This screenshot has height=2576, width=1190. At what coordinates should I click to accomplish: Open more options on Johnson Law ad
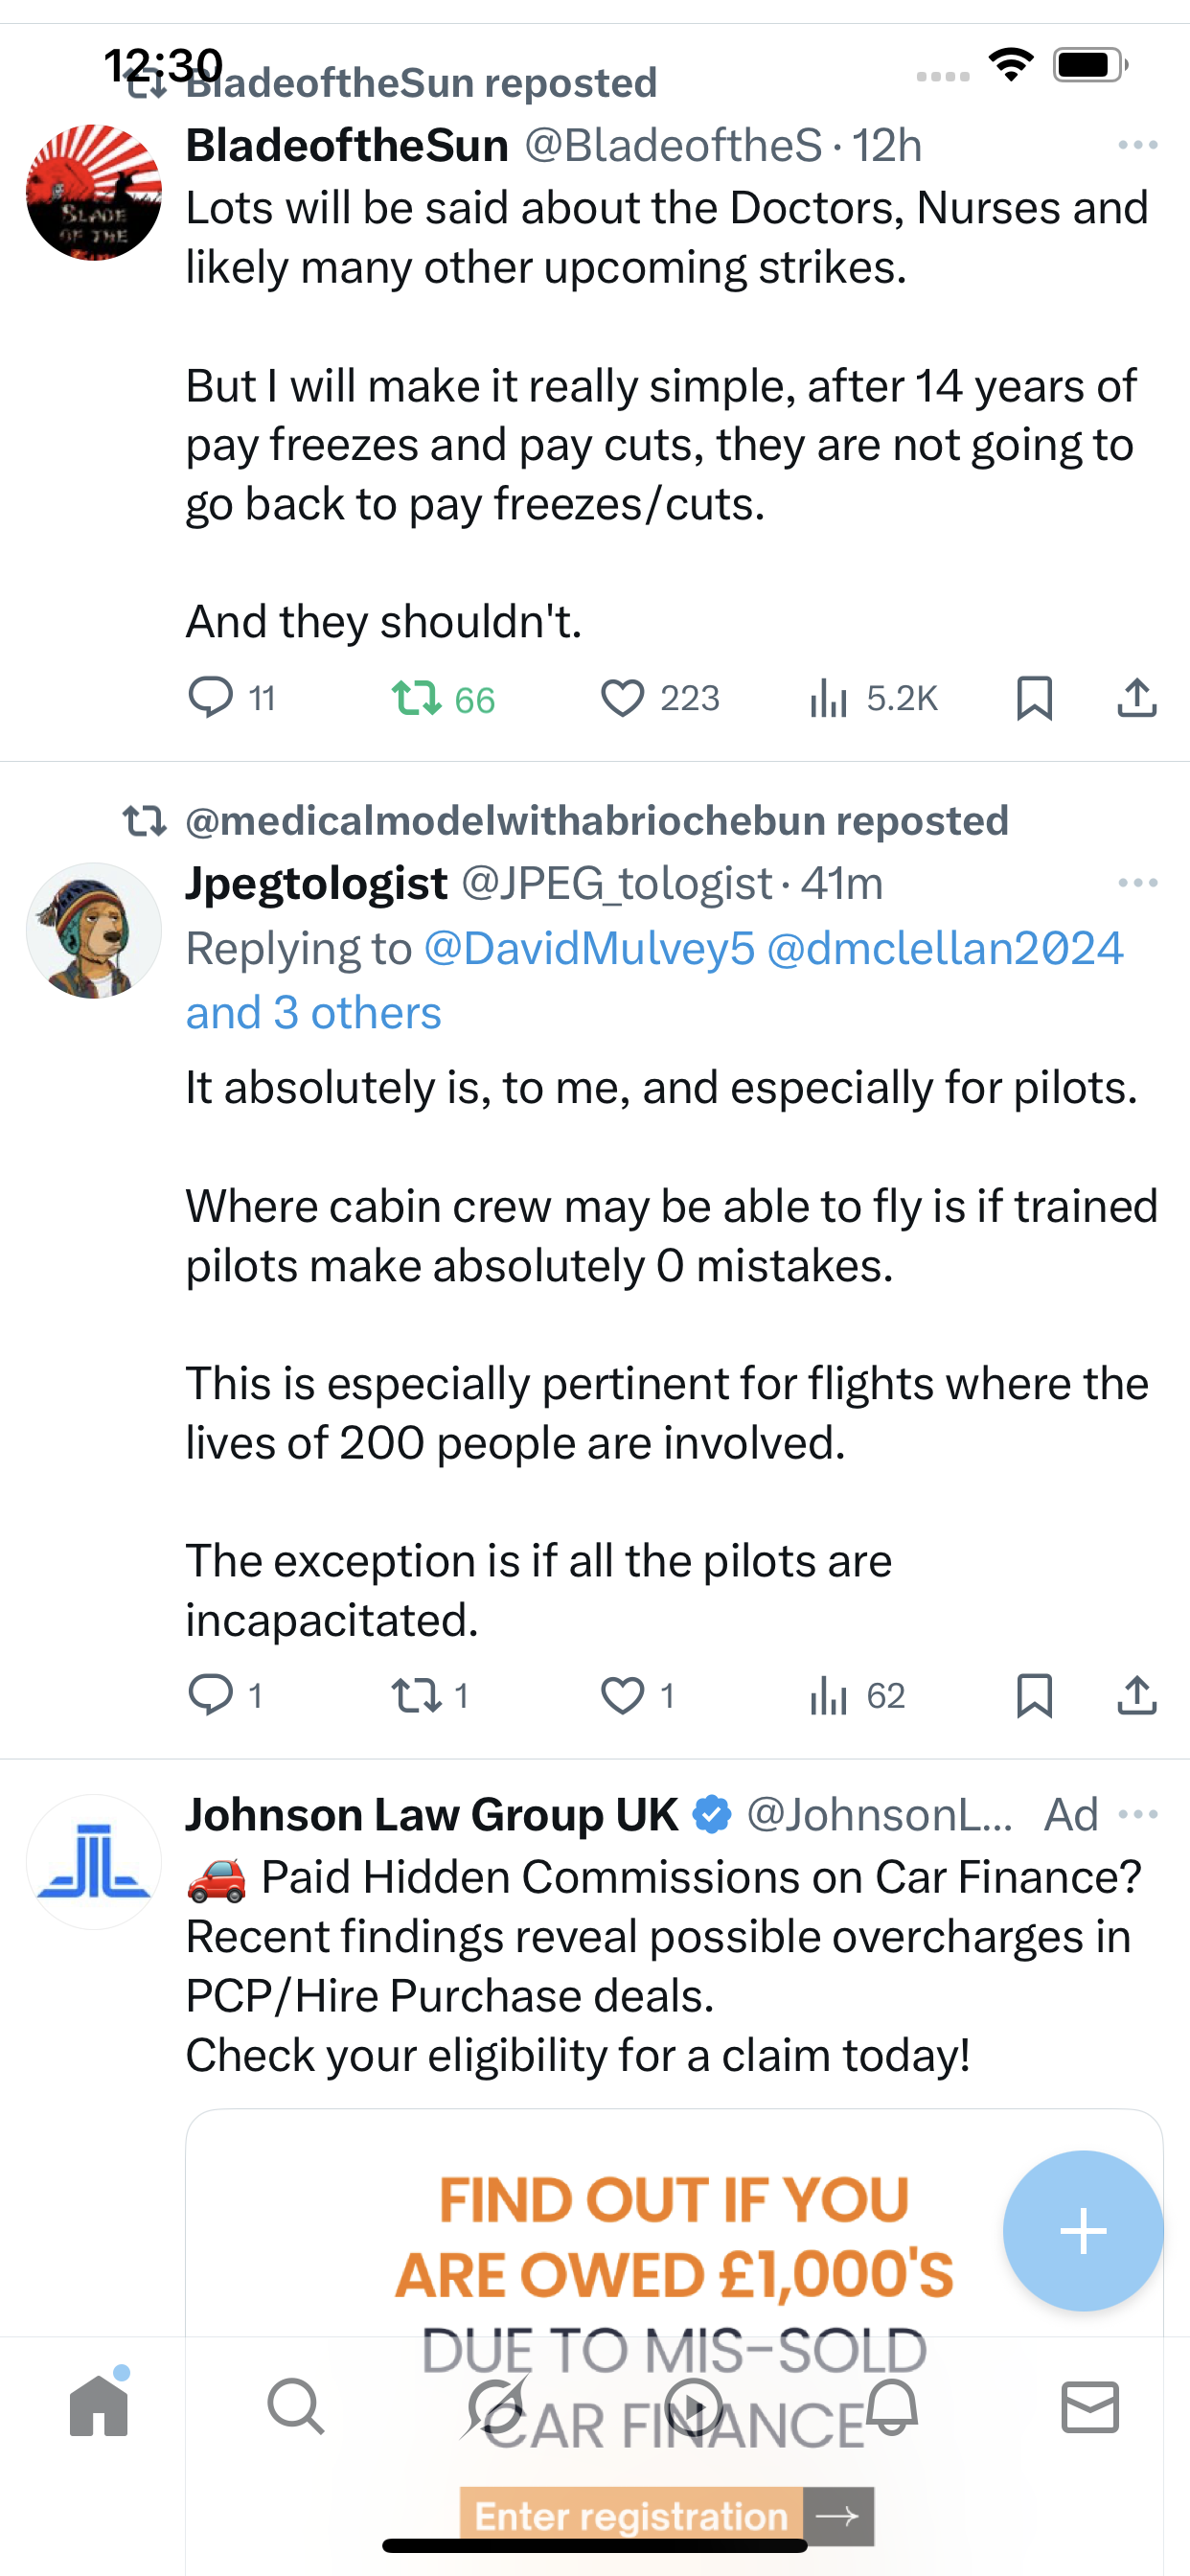point(1137,1814)
